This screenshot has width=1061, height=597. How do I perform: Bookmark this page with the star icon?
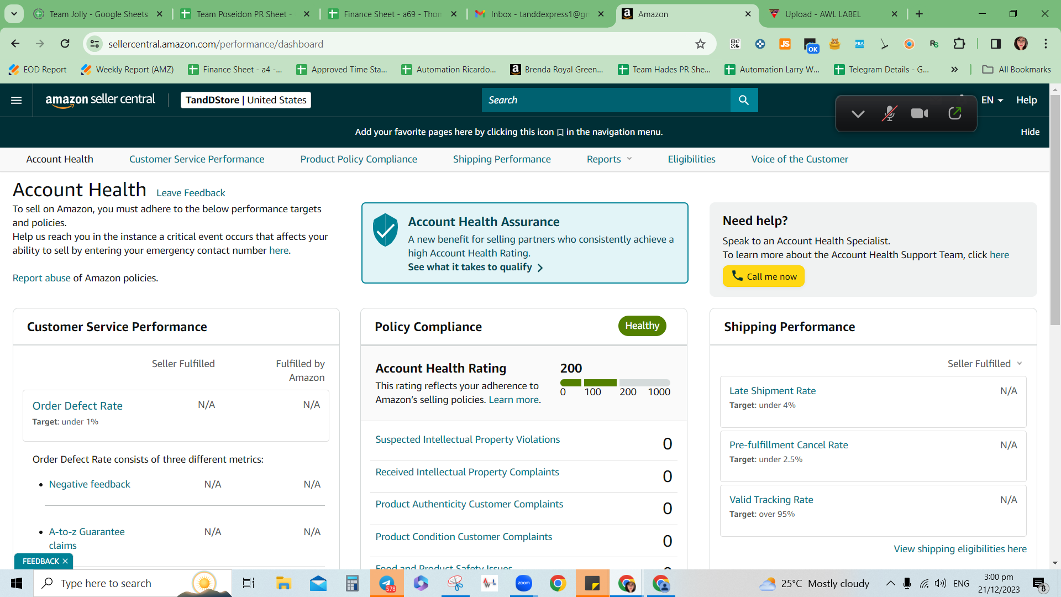(x=700, y=44)
